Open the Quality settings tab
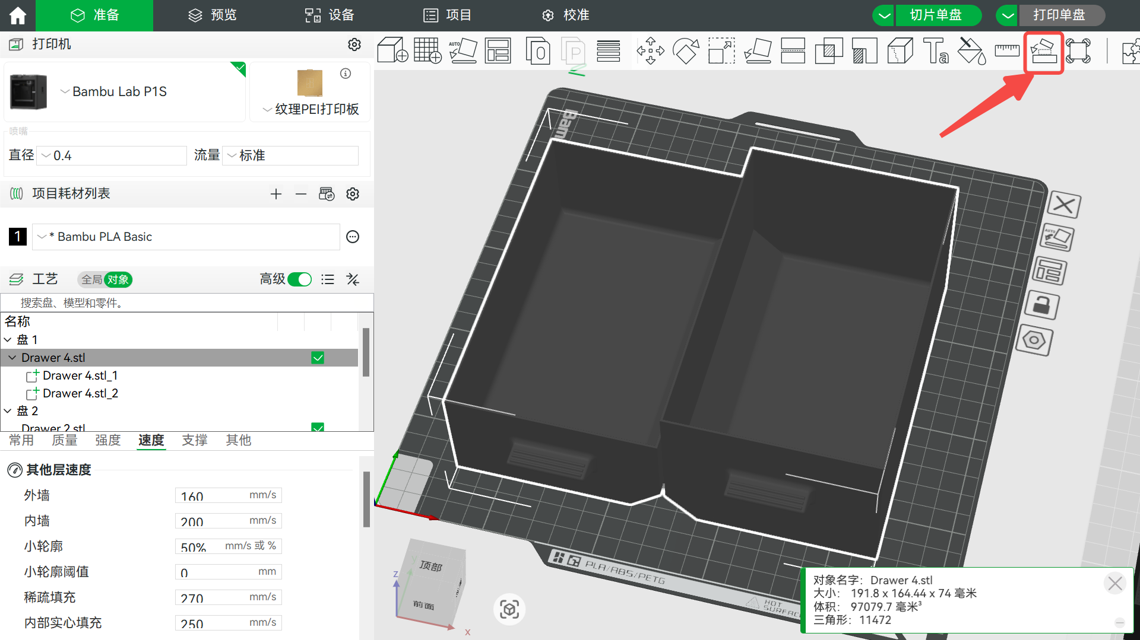The image size is (1140, 640). tap(65, 440)
